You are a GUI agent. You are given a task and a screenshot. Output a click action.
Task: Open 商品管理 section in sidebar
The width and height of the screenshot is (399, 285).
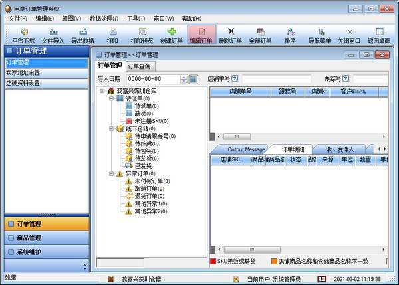coord(29,238)
